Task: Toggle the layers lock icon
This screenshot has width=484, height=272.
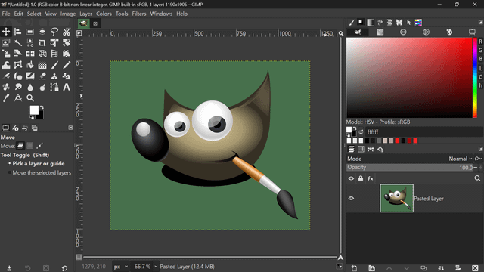Action: point(361,178)
